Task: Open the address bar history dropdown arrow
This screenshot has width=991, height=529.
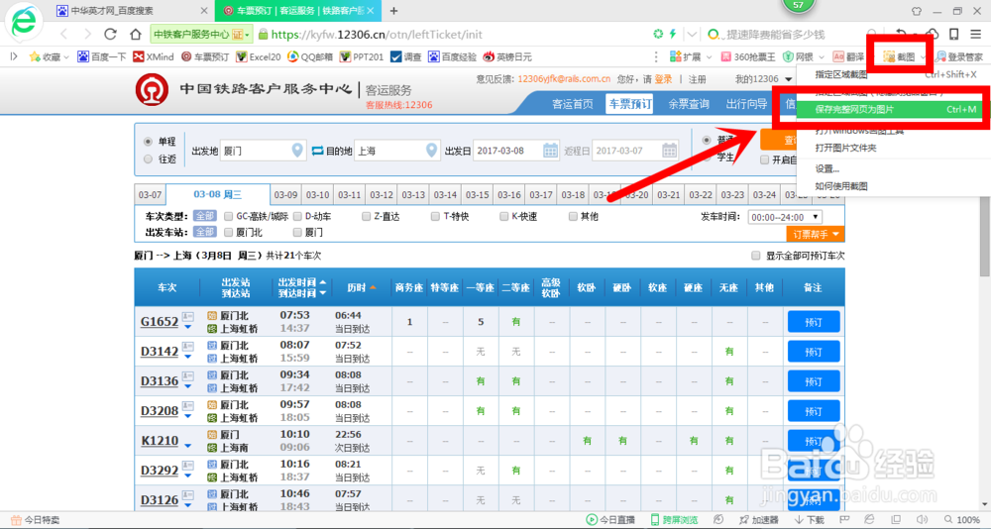Action: pyautogui.click(x=693, y=34)
